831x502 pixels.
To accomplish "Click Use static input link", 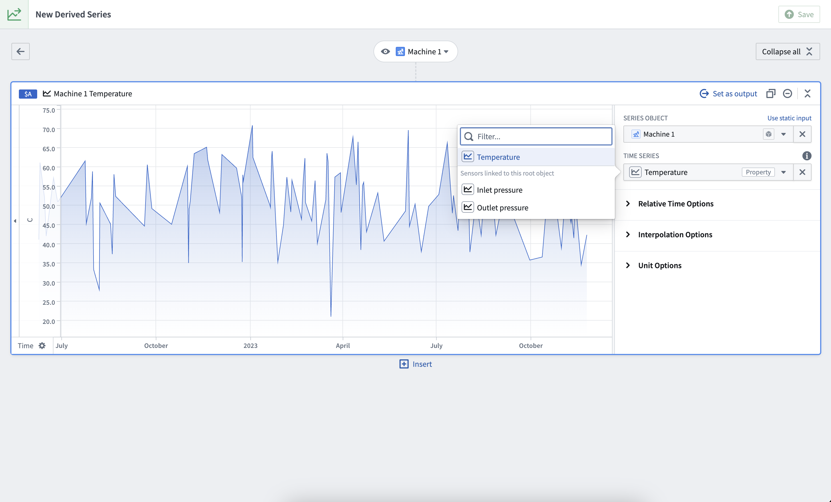I will pos(789,118).
